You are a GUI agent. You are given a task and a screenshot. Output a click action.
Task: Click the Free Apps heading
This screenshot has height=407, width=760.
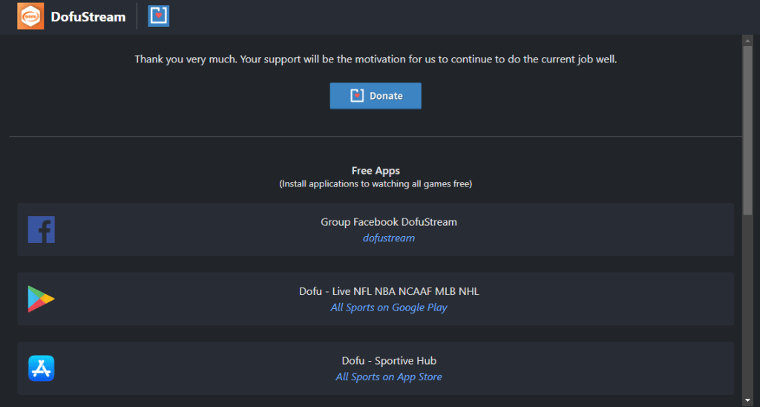[x=376, y=171]
